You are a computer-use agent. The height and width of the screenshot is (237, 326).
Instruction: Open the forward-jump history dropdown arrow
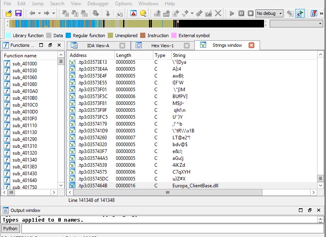(53, 13)
